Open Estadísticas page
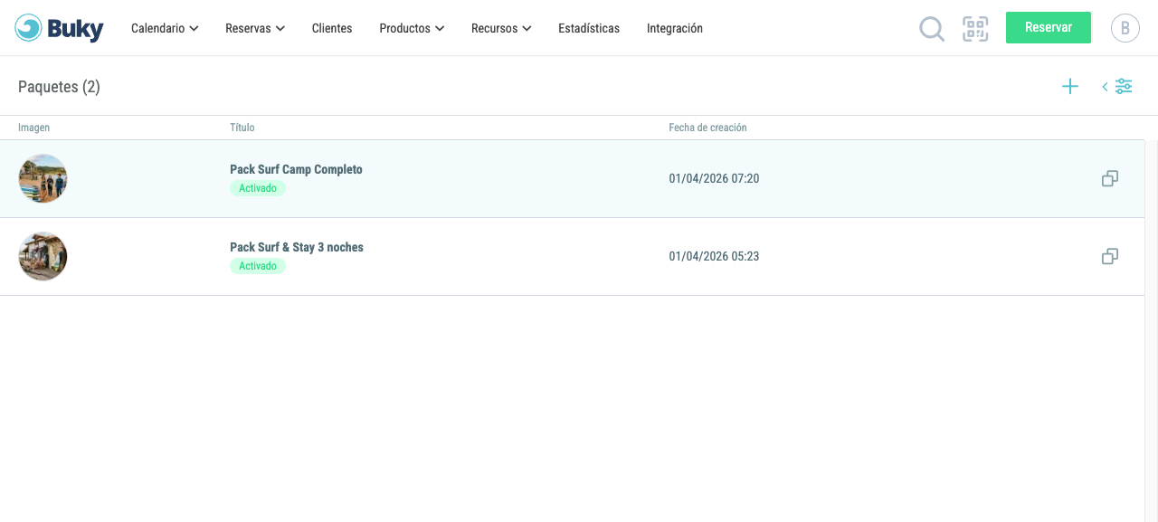This screenshot has width=1158, height=522. 589,28
